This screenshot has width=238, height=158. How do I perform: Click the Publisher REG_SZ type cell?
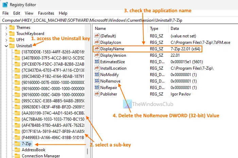(x=156, y=94)
